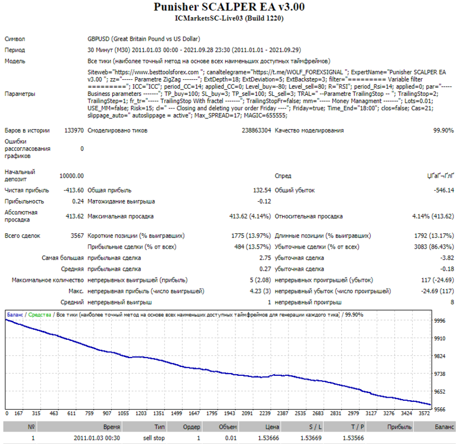This screenshot has width=463, height=444.
Task: Click the 'Символ' row label
Action: click(15, 39)
